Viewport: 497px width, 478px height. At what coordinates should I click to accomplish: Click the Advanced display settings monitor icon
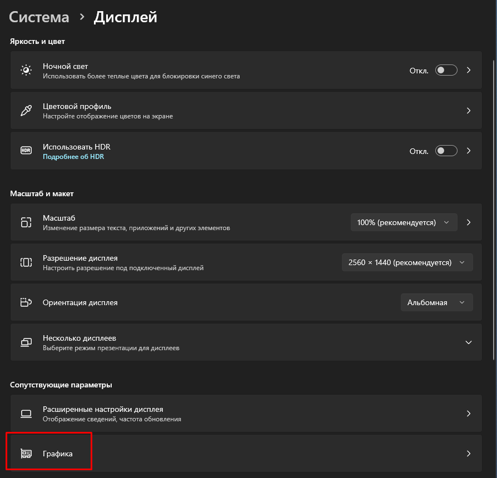point(26,414)
